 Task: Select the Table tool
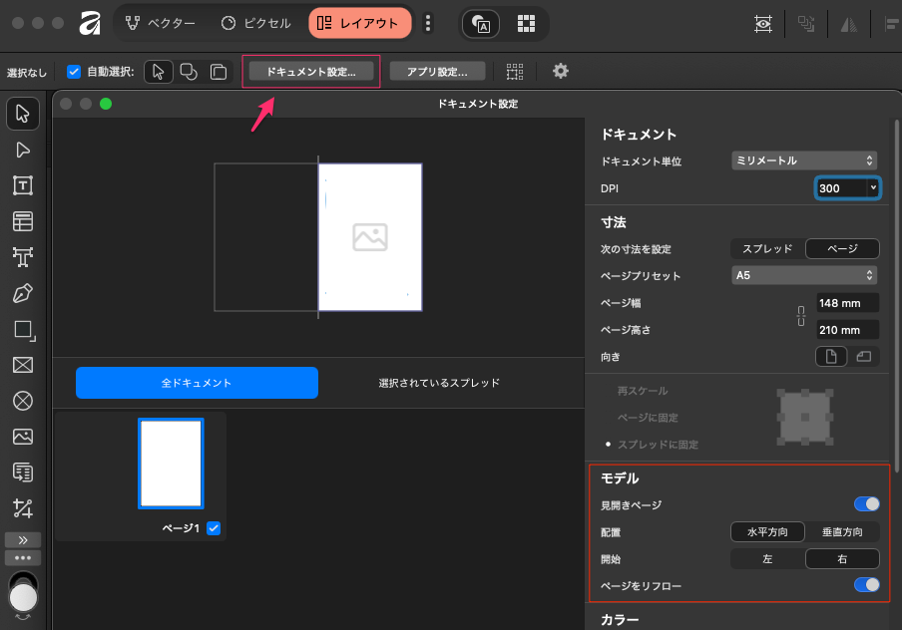click(23, 221)
